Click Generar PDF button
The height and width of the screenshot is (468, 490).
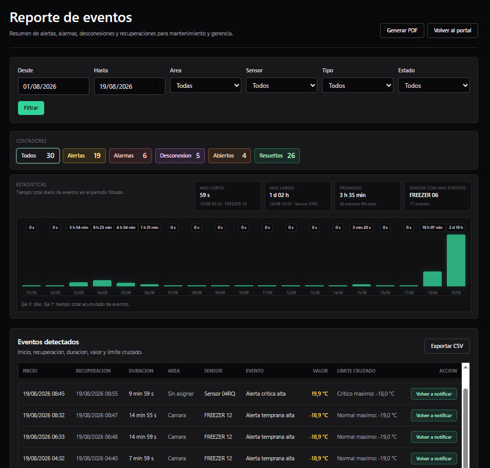pos(402,30)
